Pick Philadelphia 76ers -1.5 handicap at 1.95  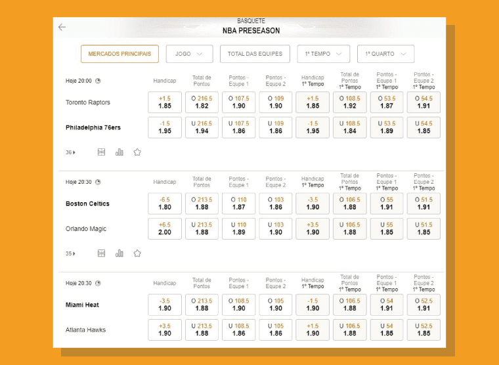[165, 127]
